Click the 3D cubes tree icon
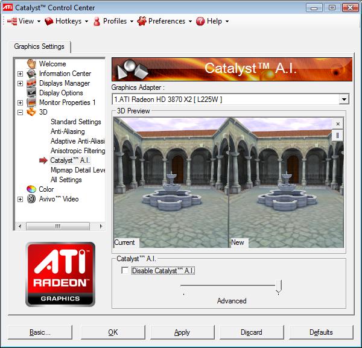Viewport: 362px width, 348px height. coord(31,112)
